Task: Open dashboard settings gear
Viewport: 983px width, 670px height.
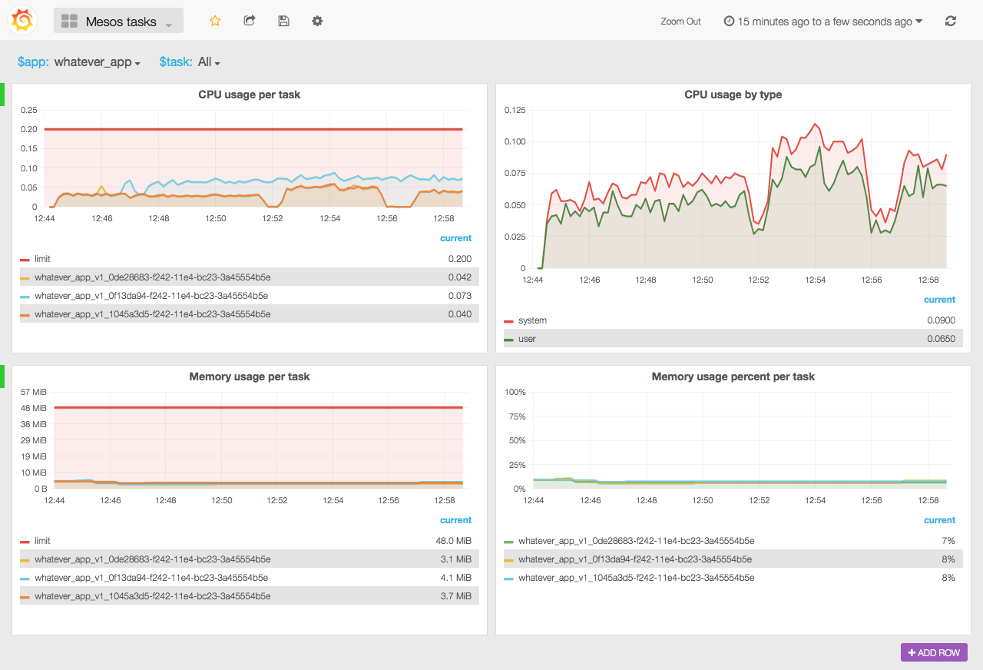Action: click(317, 21)
